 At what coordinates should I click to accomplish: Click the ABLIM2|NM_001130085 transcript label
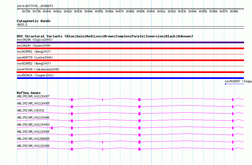point(33,104)
